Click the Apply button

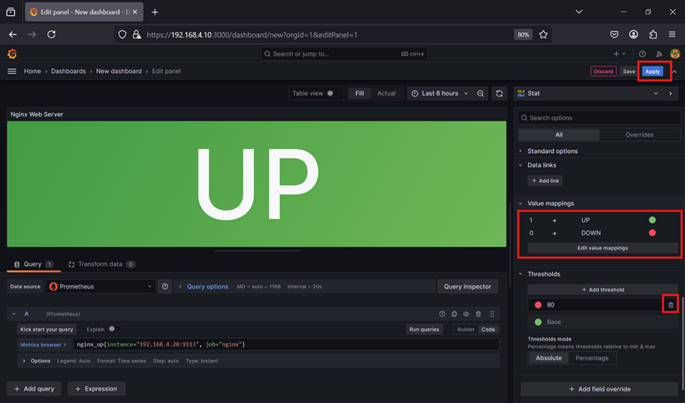[x=653, y=71]
